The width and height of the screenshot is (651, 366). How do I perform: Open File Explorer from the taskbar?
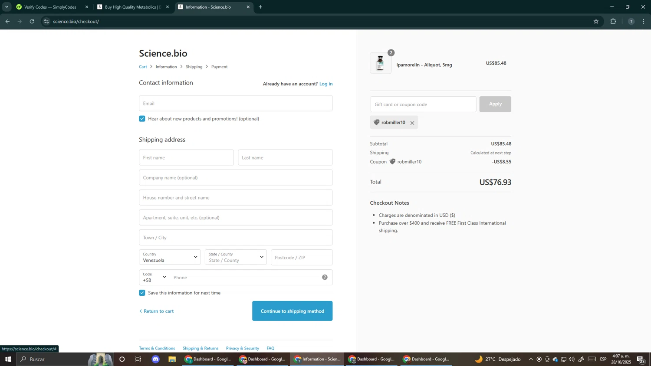coord(172,359)
